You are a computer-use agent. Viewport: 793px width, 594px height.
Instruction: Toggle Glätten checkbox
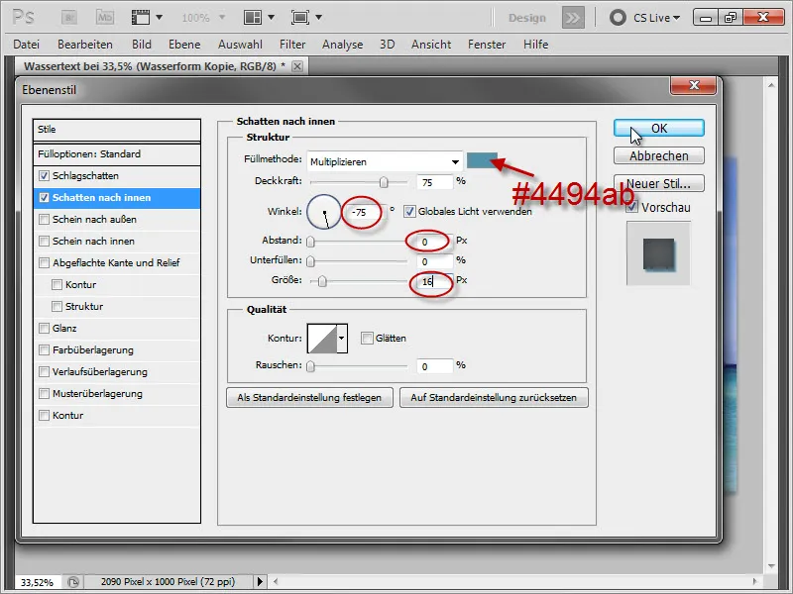coord(367,338)
